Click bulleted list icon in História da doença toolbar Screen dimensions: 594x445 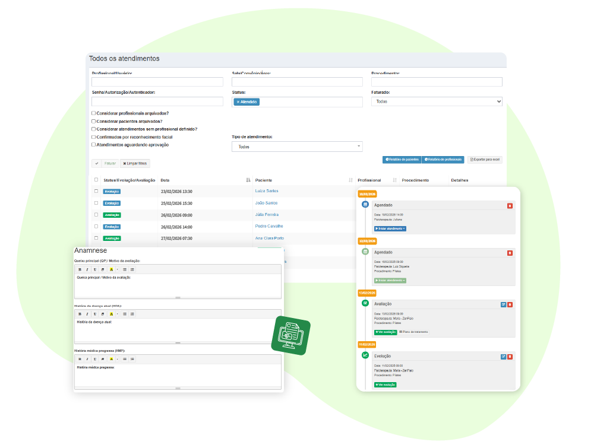tap(125, 314)
